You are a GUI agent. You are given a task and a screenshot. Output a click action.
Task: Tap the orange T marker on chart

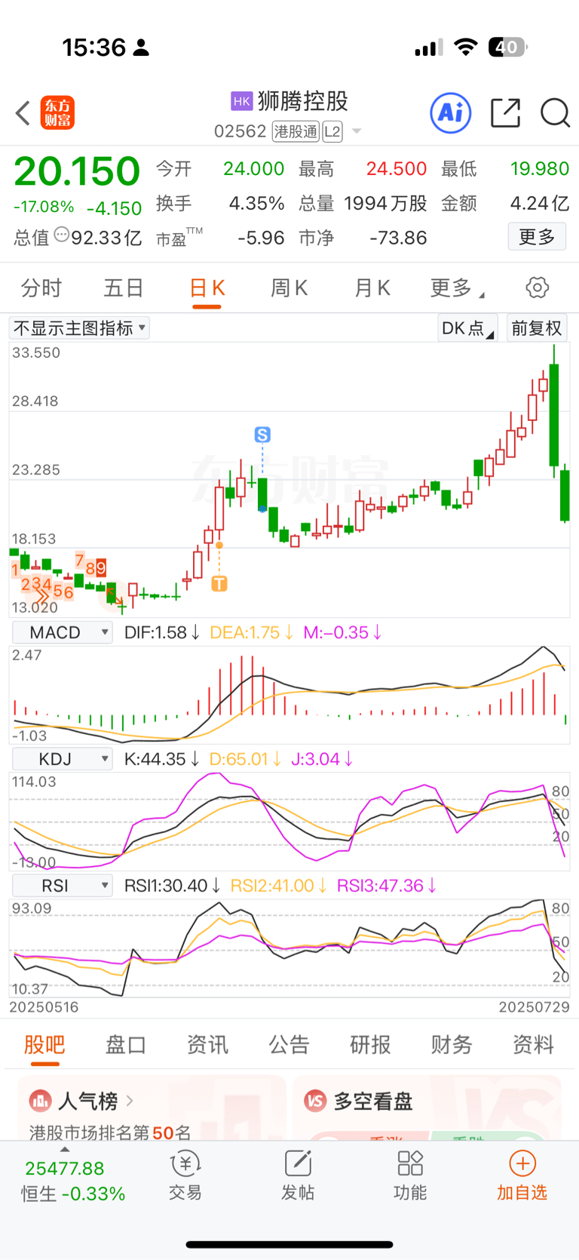(219, 583)
